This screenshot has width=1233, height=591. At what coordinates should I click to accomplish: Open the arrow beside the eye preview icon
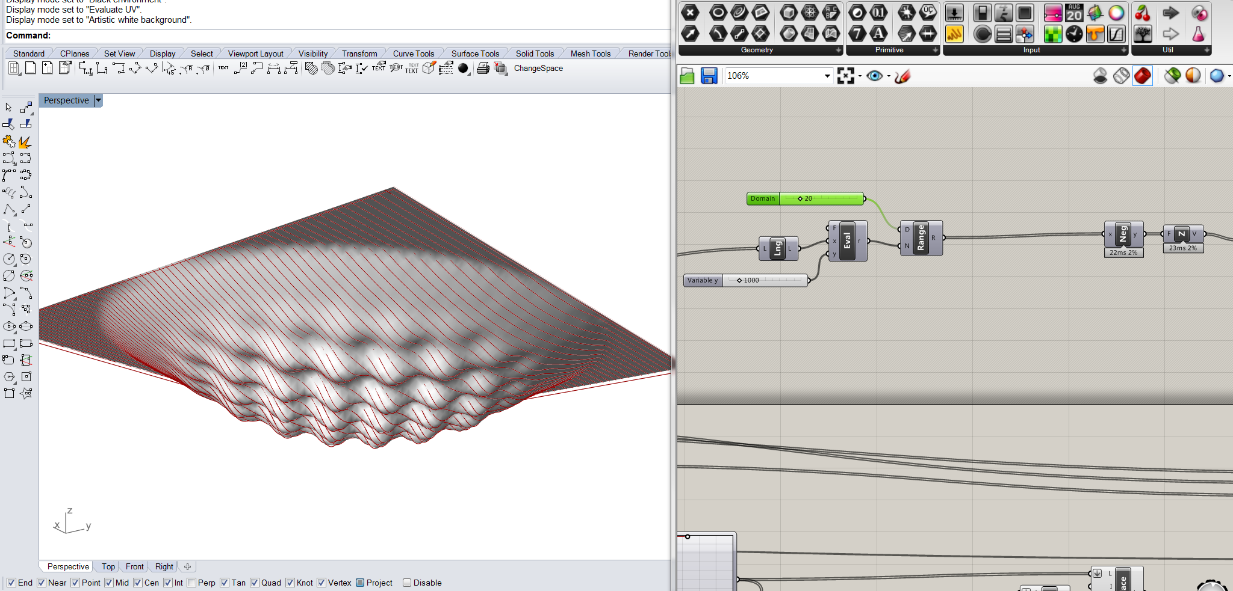point(889,76)
